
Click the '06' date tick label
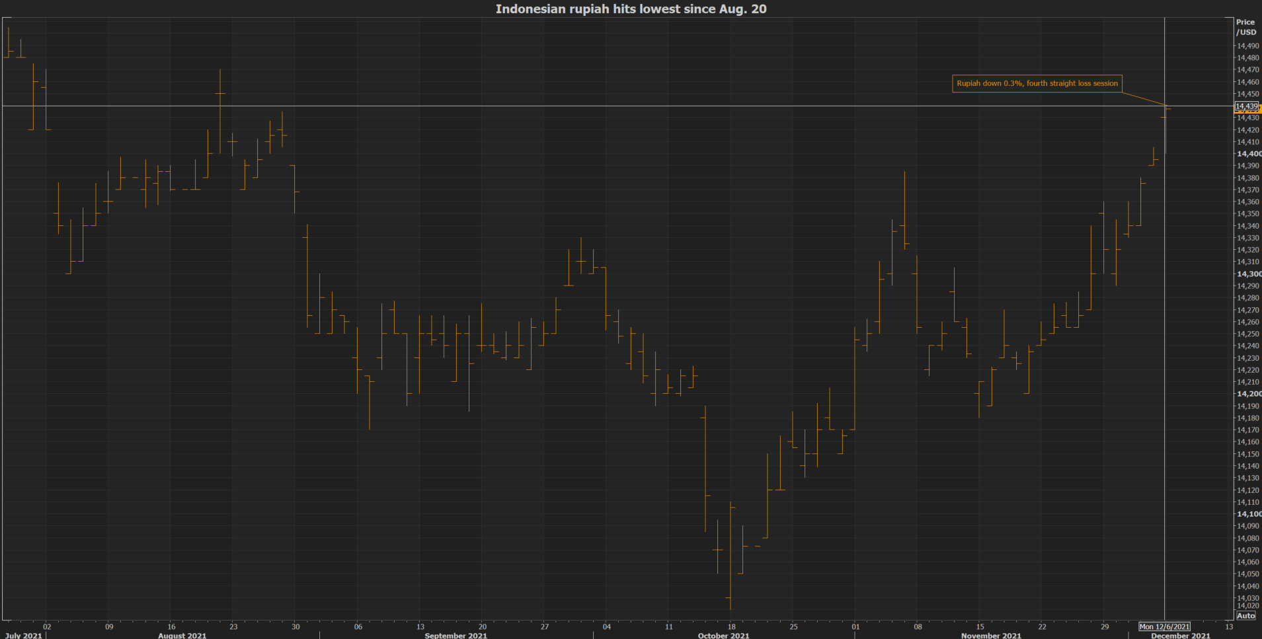[x=358, y=626]
